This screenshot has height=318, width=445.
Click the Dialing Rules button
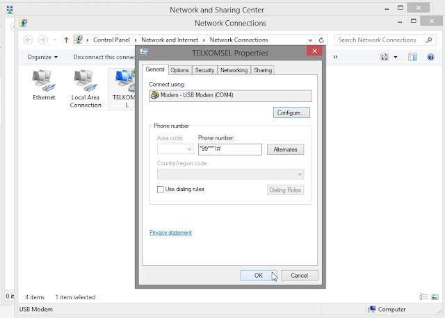[x=285, y=190]
